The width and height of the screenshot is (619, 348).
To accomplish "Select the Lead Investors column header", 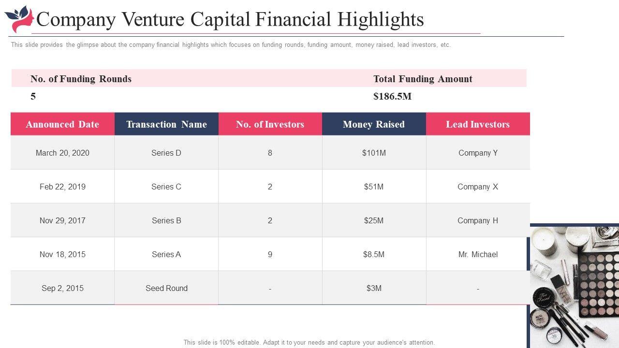I will [x=478, y=124].
